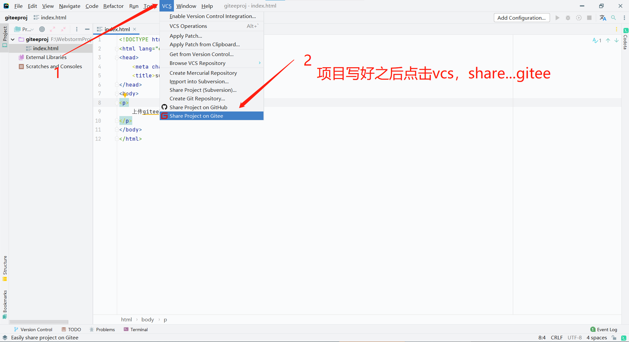Image resolution: width=629 pixels, height=342 pixels.
Task: Click the editor tab options dots icon
Action: (617, 29)
